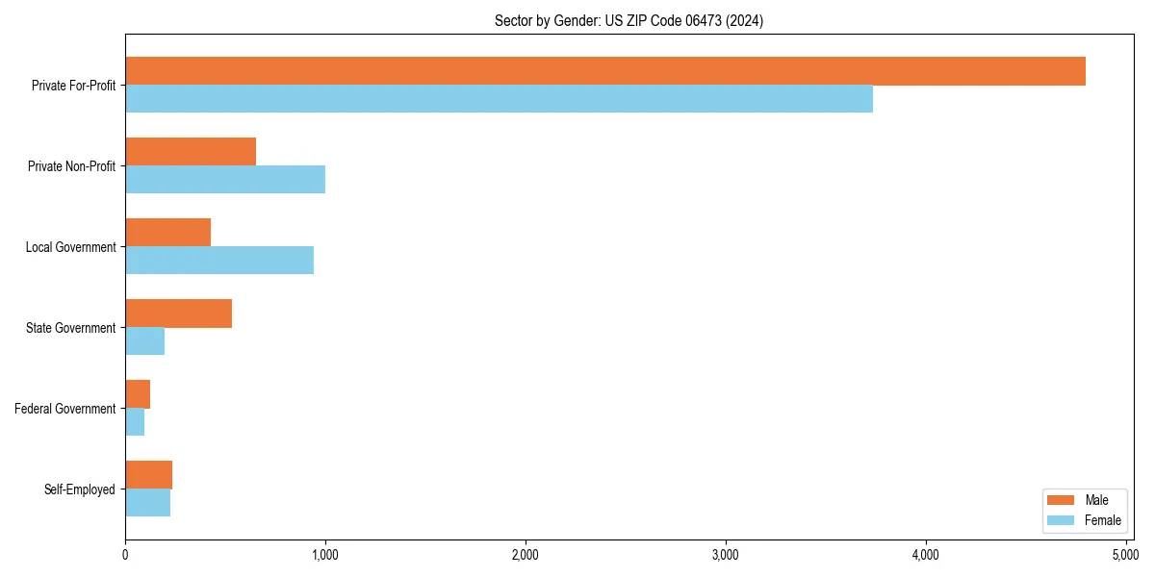The image size is (1155, 577).
Task: Click the chart title text
Action: (629, 20)
